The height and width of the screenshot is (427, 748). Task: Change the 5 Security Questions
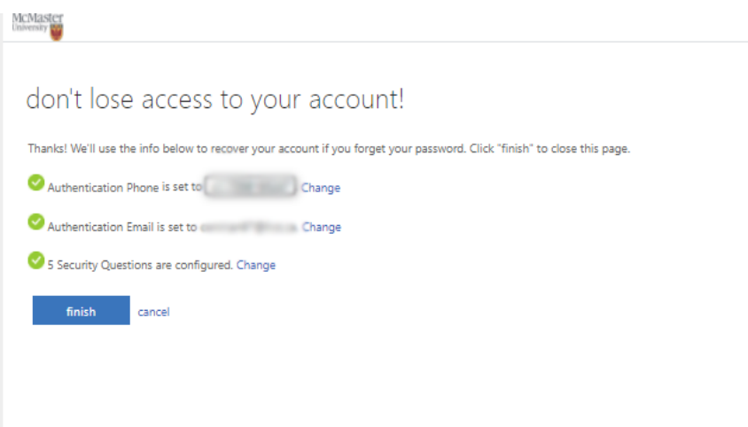click(x=256, y=265)
